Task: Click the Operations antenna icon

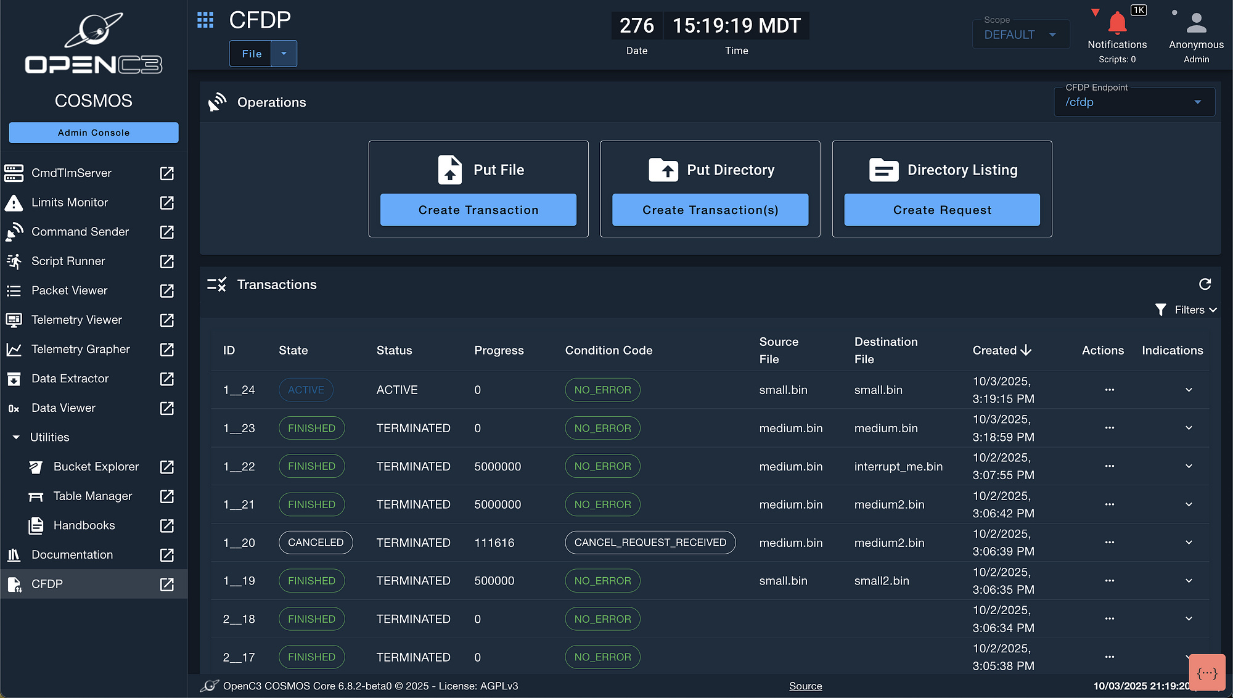Action: [x=217, y=101]
